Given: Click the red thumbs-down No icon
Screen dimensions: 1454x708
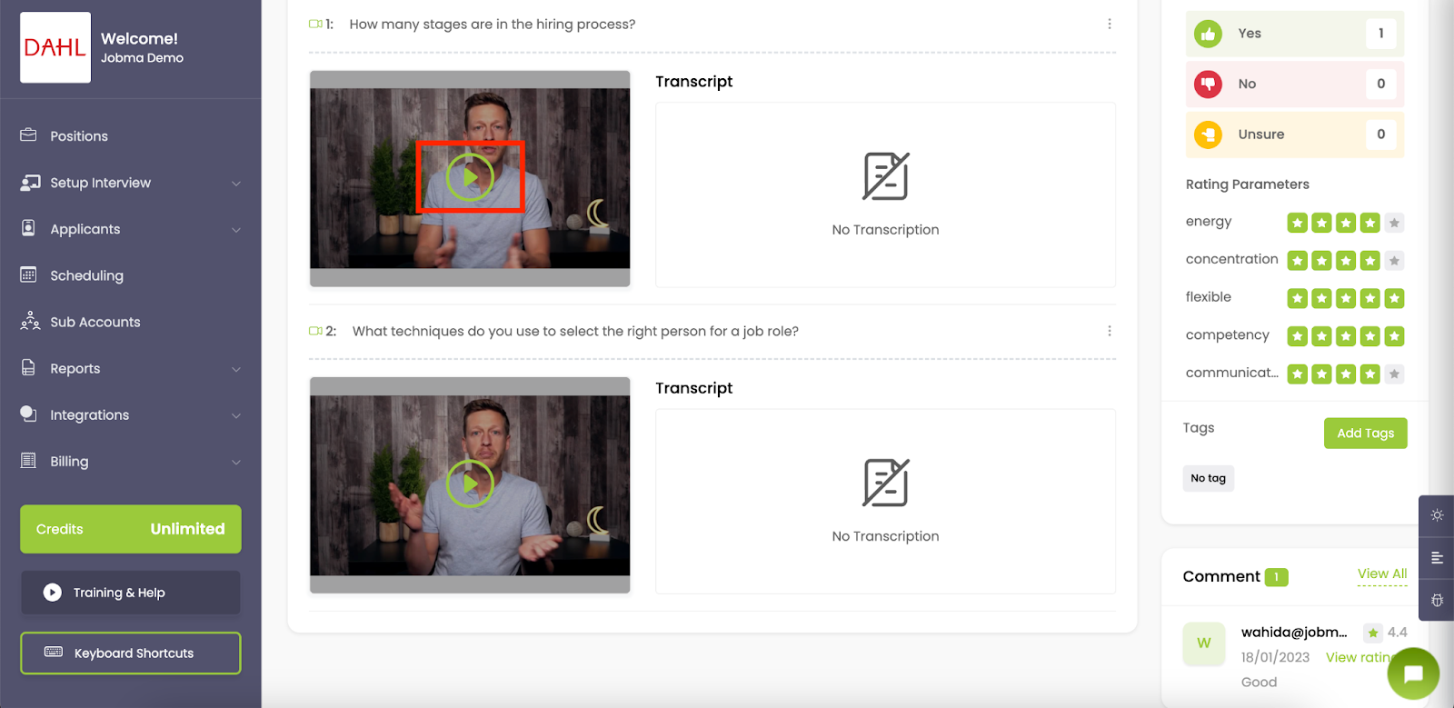Looking at the screenshot, I should coord(1208,84).
